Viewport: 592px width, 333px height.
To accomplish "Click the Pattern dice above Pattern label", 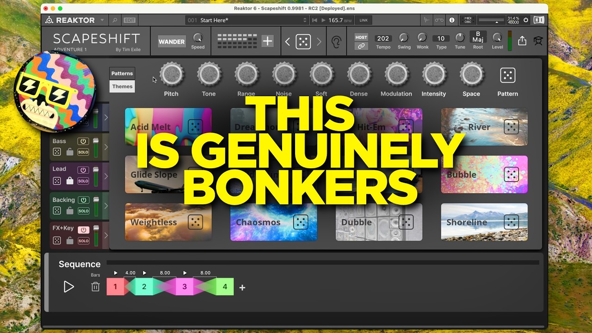I will coord(507,75).
